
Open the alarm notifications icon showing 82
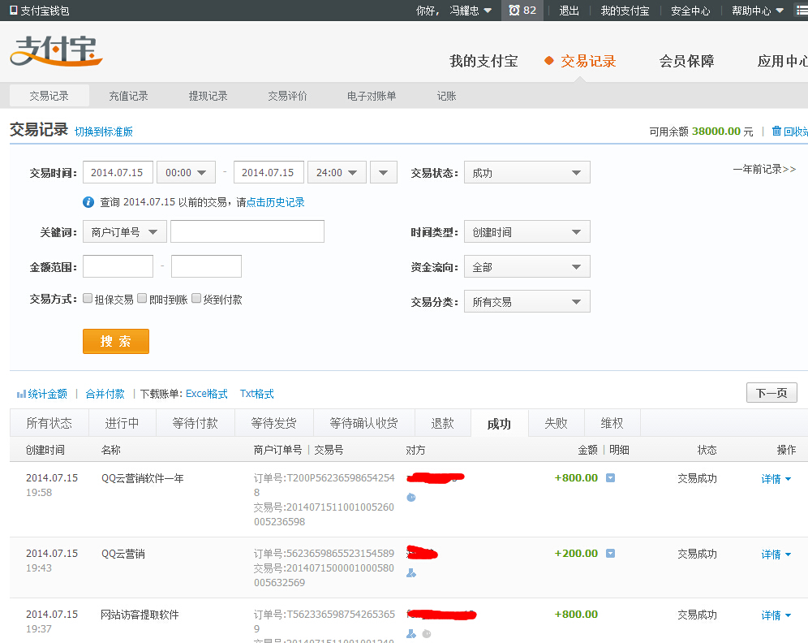point(522,11)
